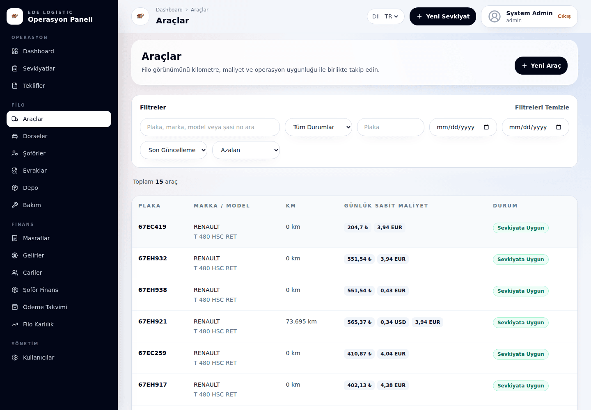Screen dimensions: 591x410
Task: Click the Yeni Sevkiyat button
Action: 443,16
